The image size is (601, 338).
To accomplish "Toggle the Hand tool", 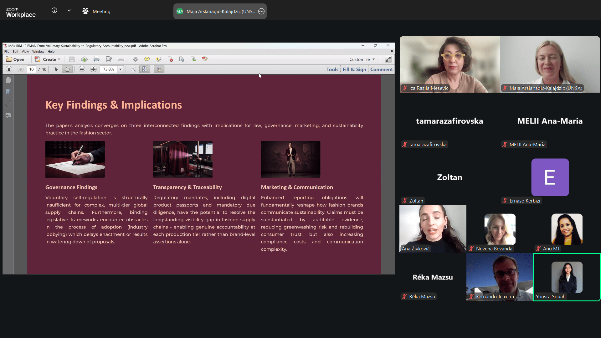I will pos(67,69).
